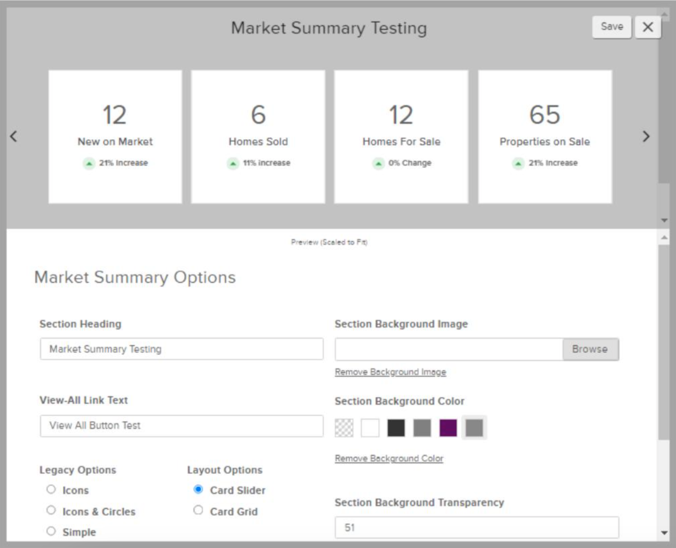Select Icons & Circles radio button
This screenshot has height=548, width=676.
(51, 510)
